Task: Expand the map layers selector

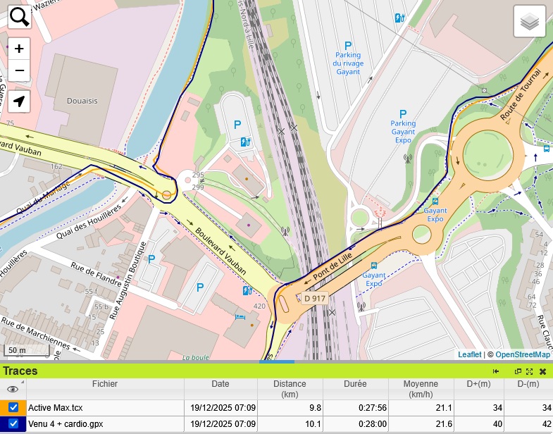Action: (x=530, y=23)
